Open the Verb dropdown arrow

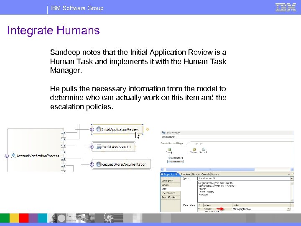click(292, 178)
